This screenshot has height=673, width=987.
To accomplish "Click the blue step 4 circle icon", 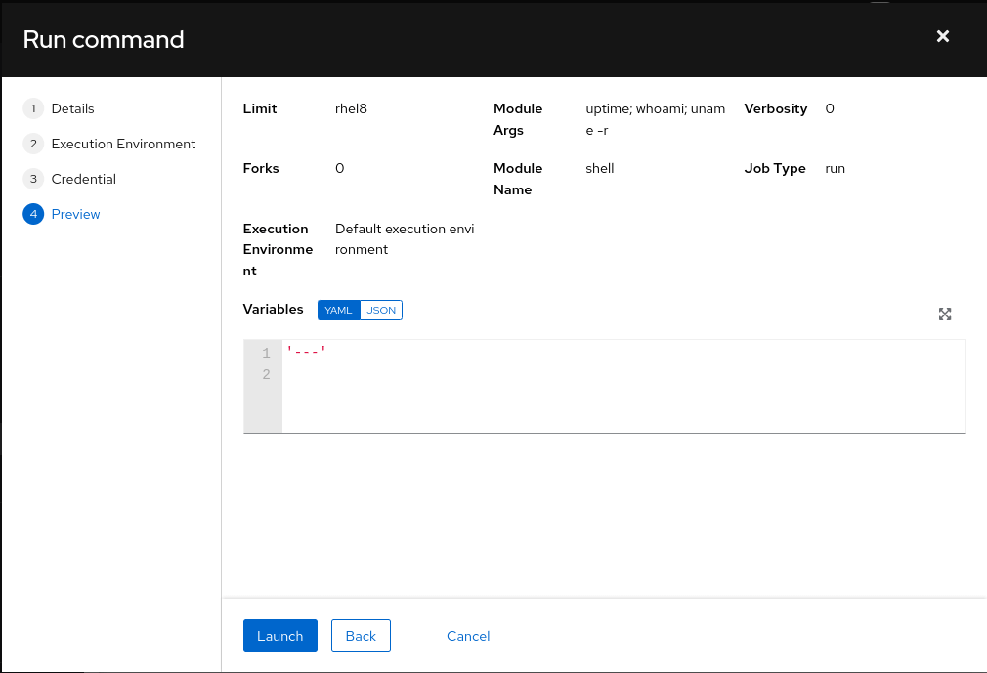I will (33, 214).
